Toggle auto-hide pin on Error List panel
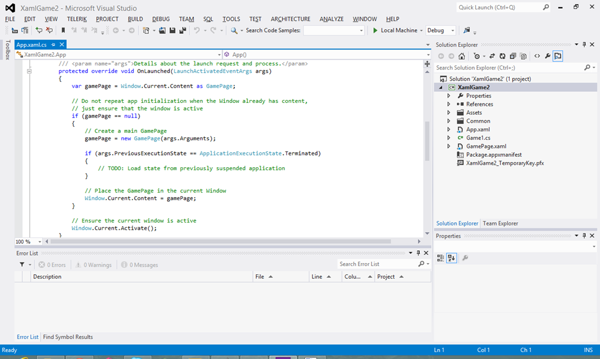Viewport: 600px width, 359px height. pos(418,253)
